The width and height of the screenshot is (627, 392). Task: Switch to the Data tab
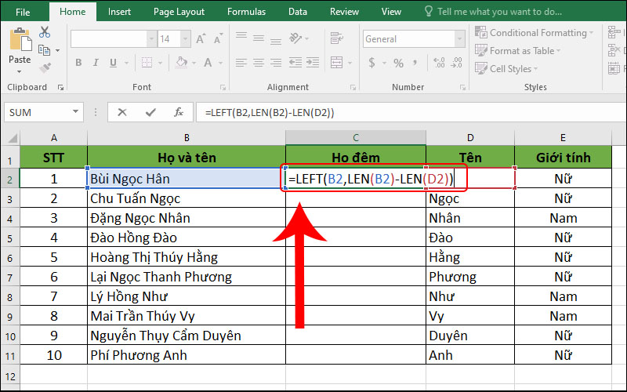pos(298,12)
